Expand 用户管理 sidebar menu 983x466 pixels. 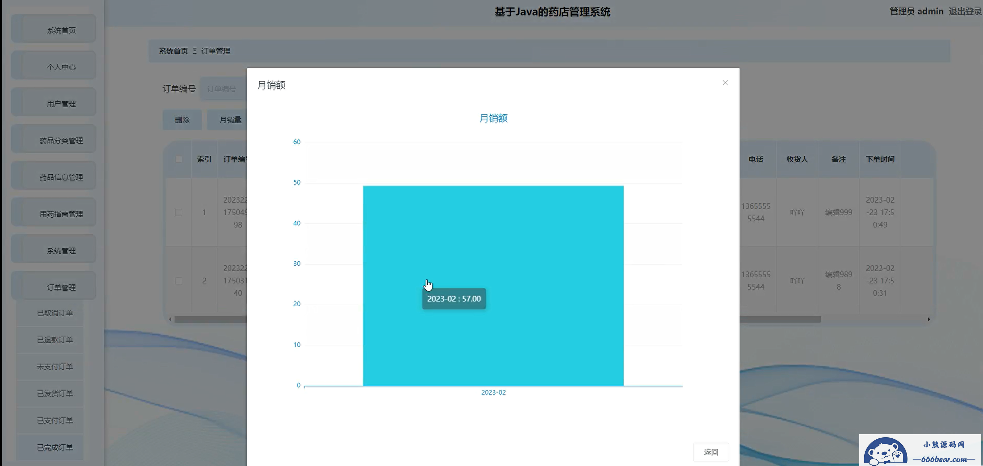point(61,104)
